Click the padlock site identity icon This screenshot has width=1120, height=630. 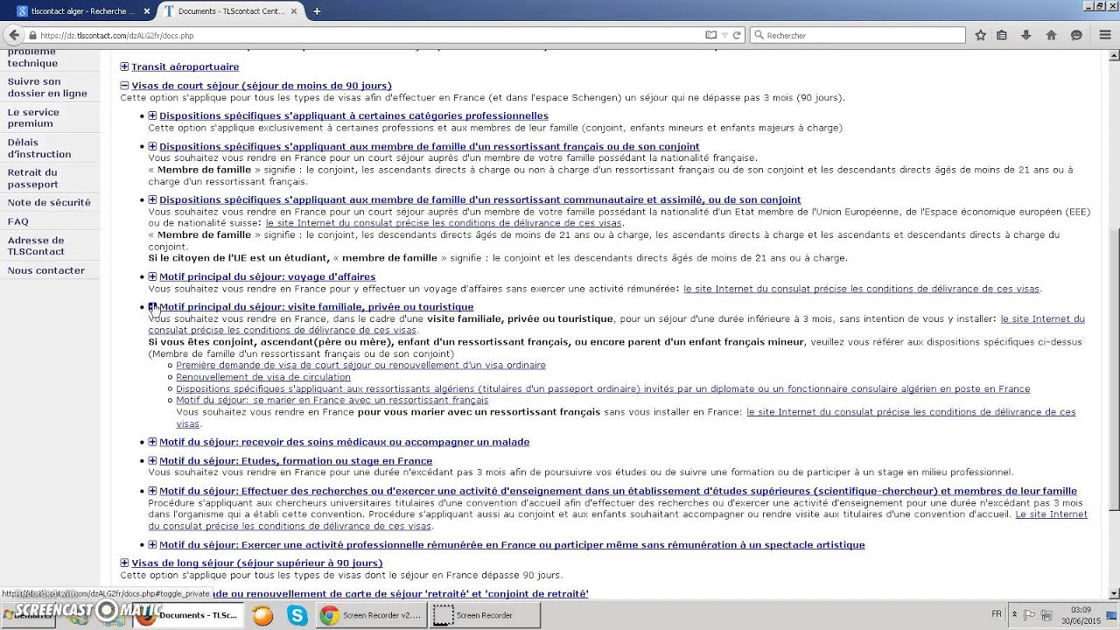coord(32,36)
